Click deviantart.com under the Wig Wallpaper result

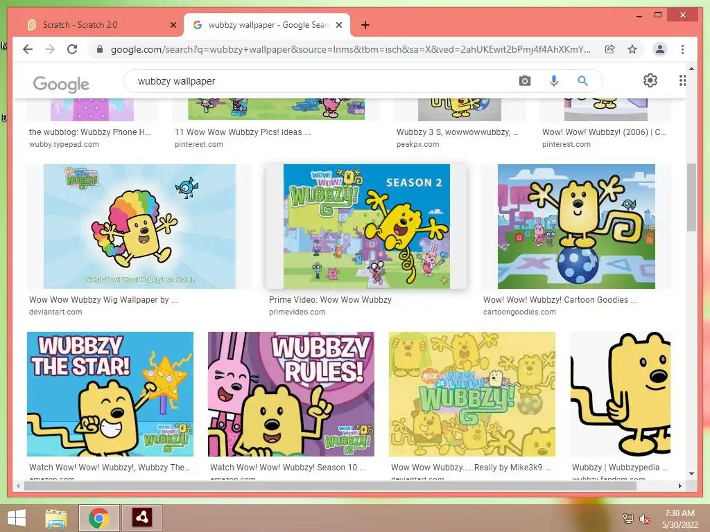(55, 312)
